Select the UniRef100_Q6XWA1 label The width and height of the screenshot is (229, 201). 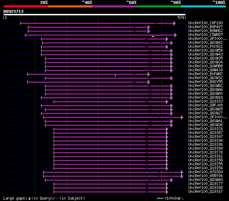point(205,121)
